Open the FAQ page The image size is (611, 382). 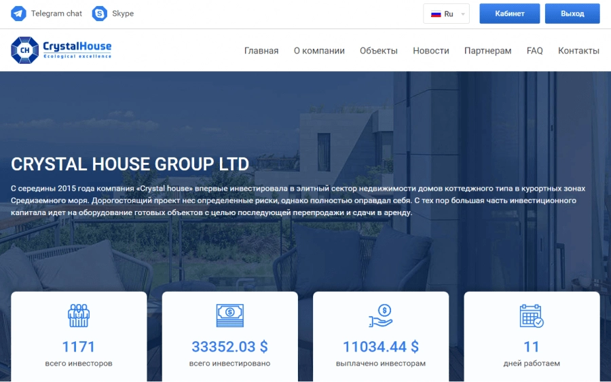pyautogui.click(x=534, y=51)
